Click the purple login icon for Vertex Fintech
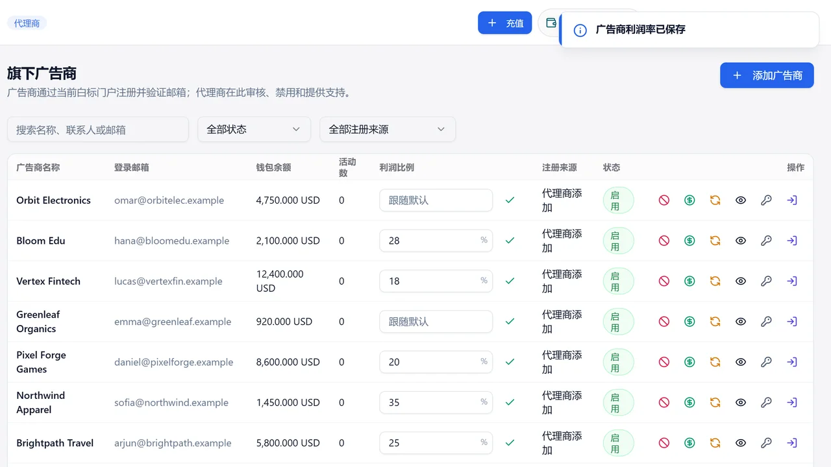 792,281
